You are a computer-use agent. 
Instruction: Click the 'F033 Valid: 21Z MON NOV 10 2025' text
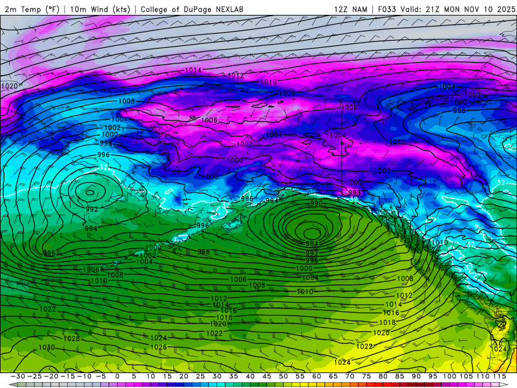(x=447, y=9)
